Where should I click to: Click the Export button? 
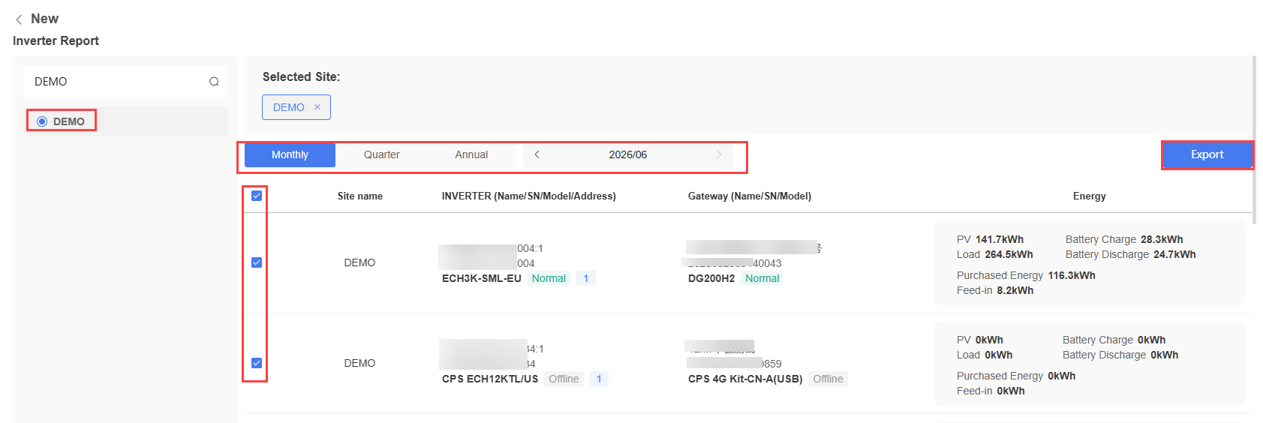click(1207, 154)
